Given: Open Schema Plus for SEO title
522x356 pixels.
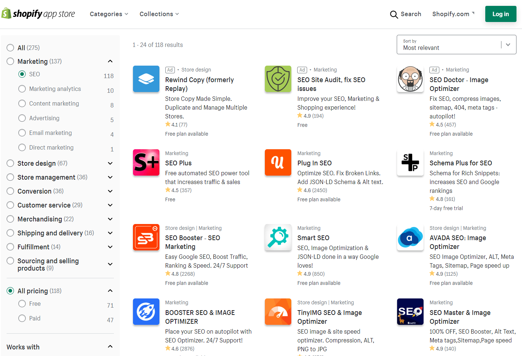Looking at the screenshot, I should (461, 163).
